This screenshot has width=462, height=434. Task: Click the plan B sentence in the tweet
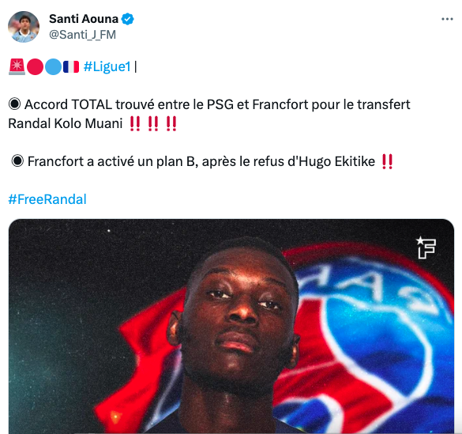click(x=201, y=161)
